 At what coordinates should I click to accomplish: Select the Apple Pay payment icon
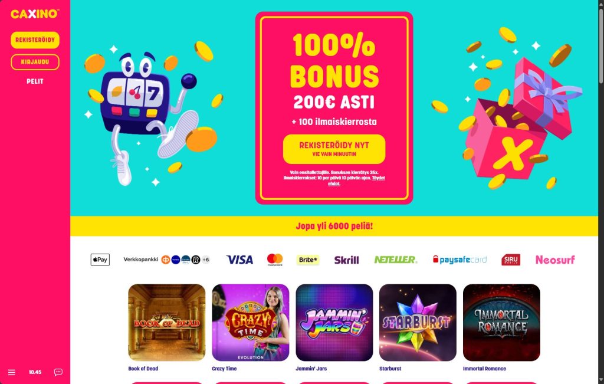pos(100,260)
